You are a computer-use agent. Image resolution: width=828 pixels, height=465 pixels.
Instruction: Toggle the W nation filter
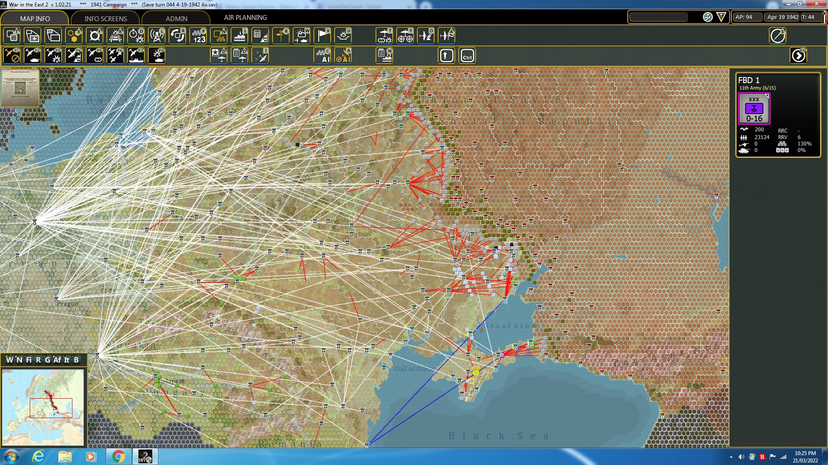(x=9, y=360)
